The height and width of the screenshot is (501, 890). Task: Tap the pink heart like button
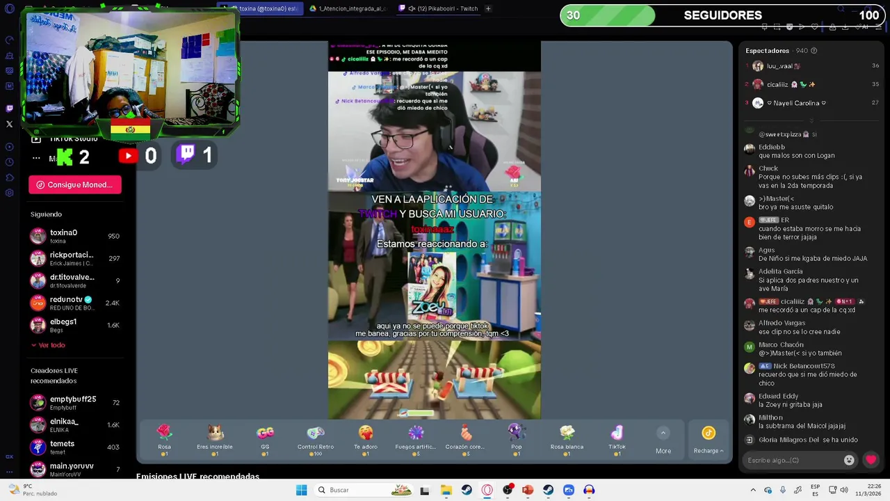[871, 460]
